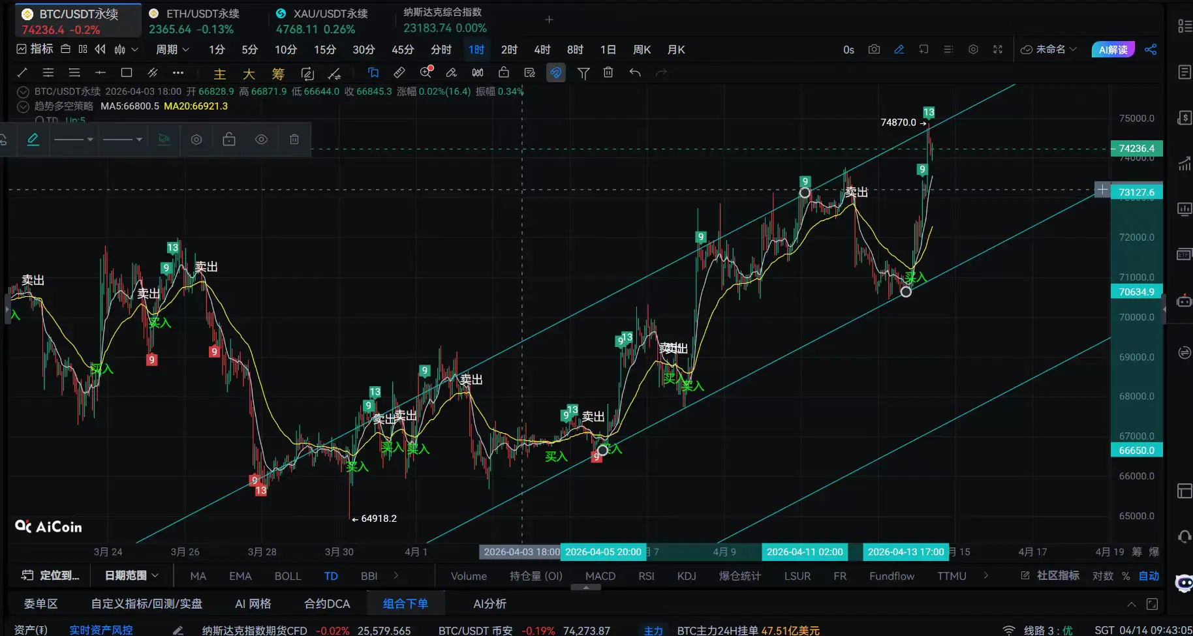Image resolution: width=1193 pixels, height=636 pixels.
Task: Expand the 日期范围 date range dropdown
Action: pos(132,575)
